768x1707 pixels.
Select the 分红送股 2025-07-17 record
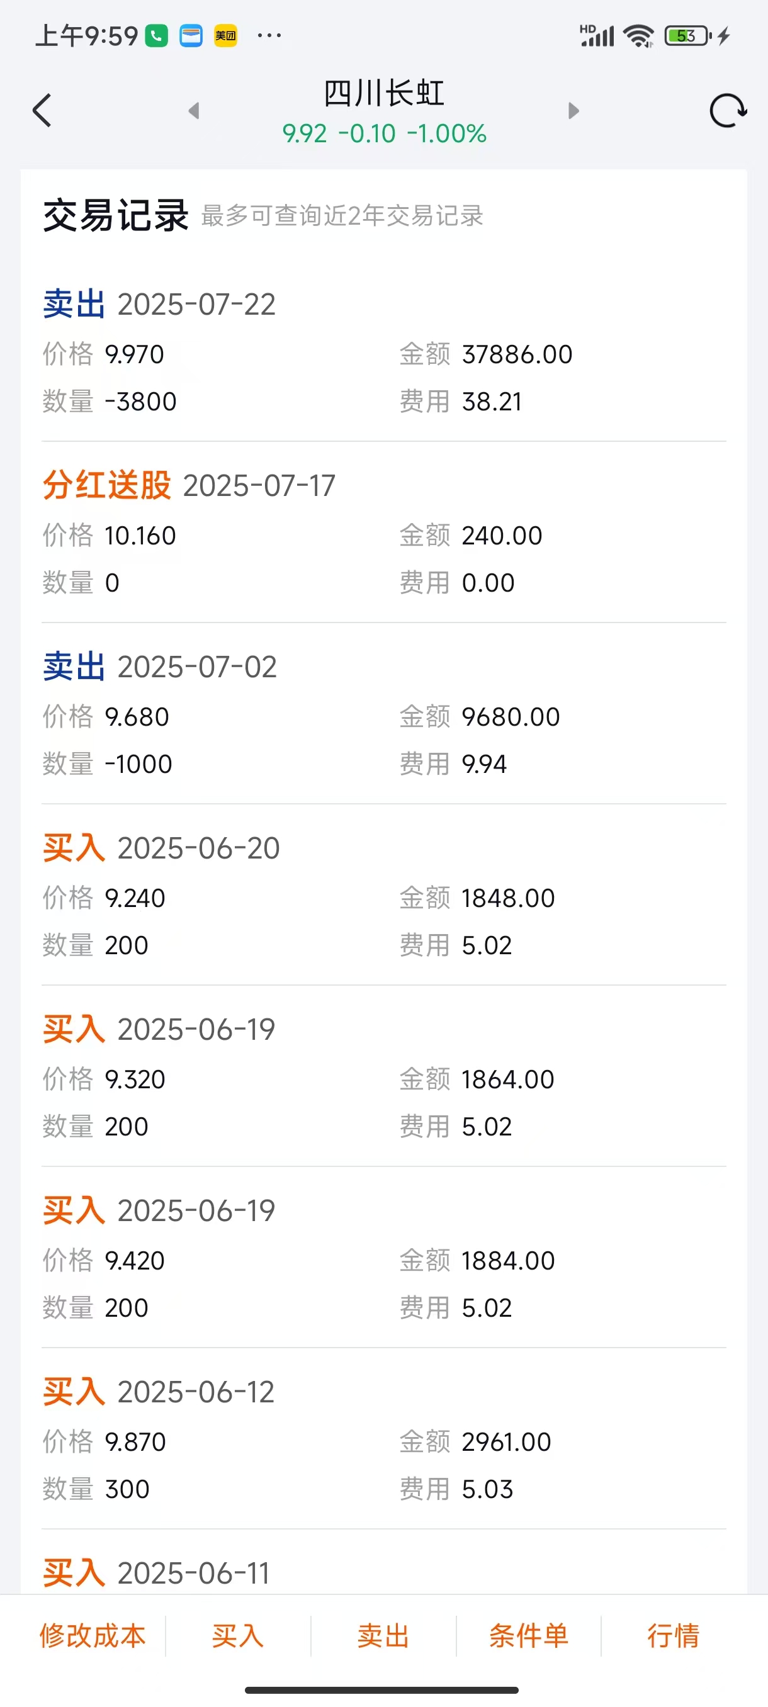[383, 532]
